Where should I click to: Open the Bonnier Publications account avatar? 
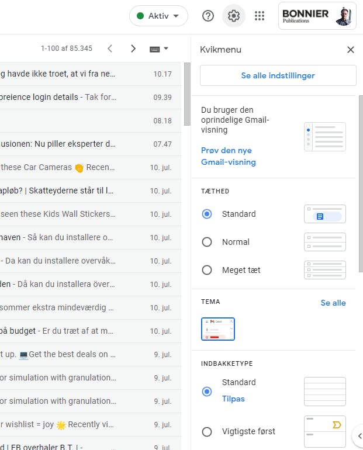344,16
